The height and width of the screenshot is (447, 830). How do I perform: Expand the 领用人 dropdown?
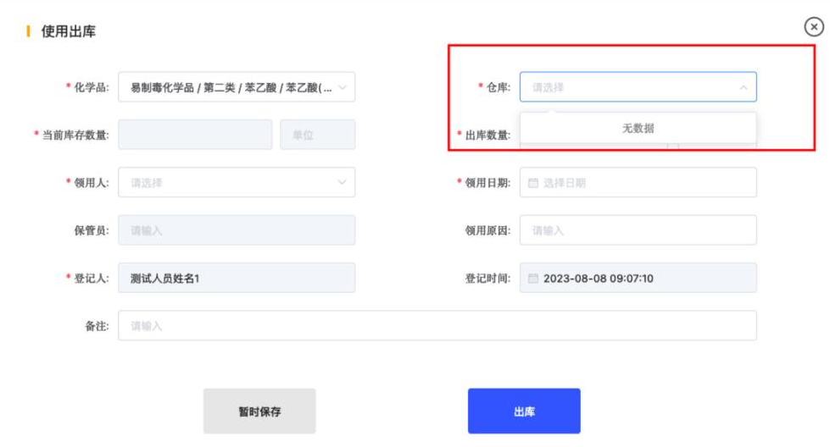pyautogui.click(x=229, y=182)
